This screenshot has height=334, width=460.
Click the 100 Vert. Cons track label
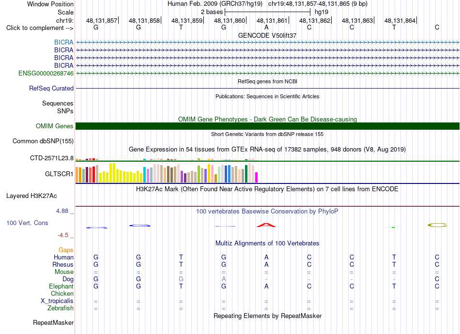pyautogui.click(x=27, y=223)
